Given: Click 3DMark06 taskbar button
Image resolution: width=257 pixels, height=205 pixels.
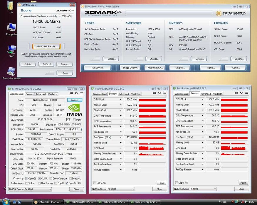Looking at the screenshot, I should (x=48, y=202).
